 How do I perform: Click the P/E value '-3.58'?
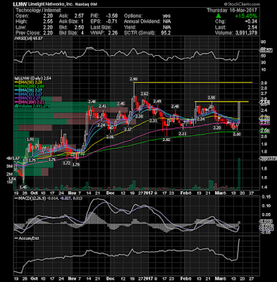coord(112,16)
